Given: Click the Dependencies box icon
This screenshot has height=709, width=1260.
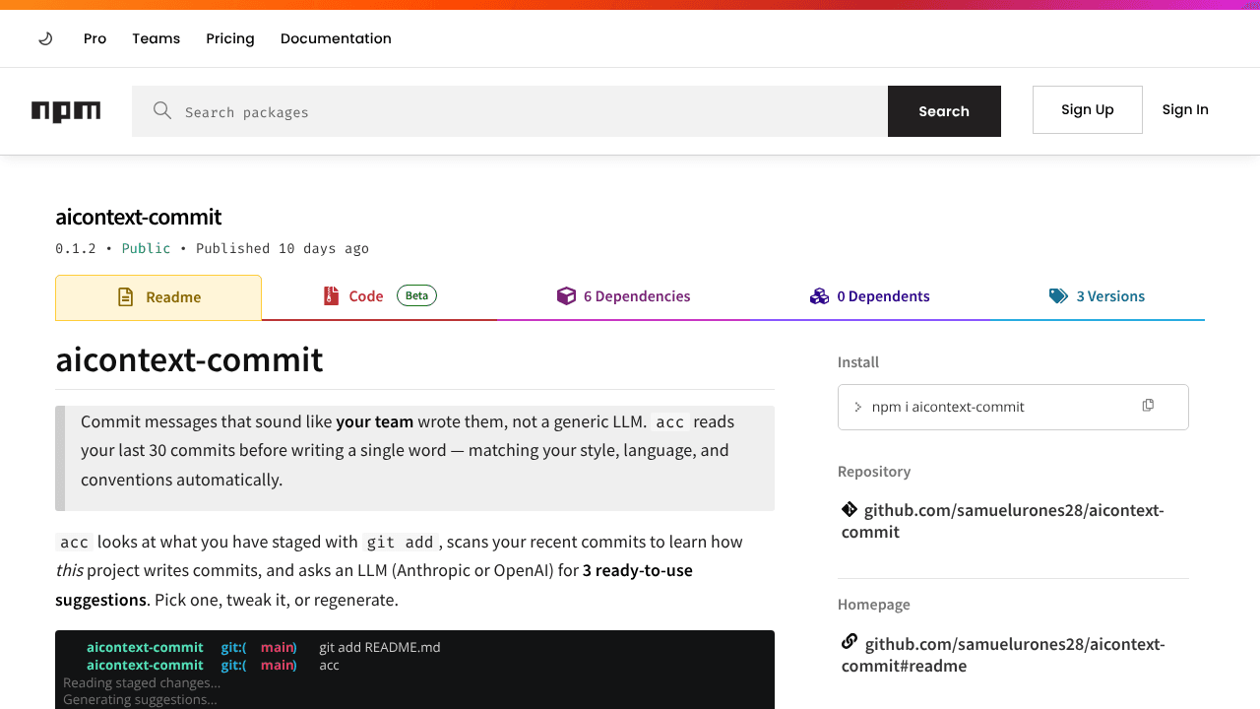Looking at the screenshot, I should 566,295.
